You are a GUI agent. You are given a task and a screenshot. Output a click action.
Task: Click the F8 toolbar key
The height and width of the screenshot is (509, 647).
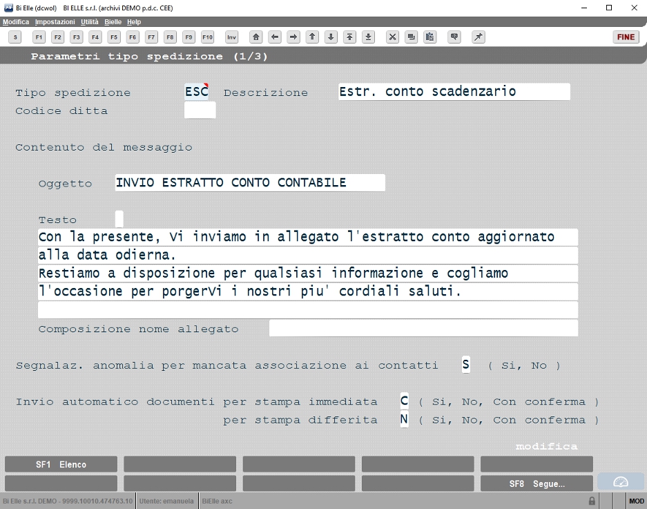click(170, 37)
